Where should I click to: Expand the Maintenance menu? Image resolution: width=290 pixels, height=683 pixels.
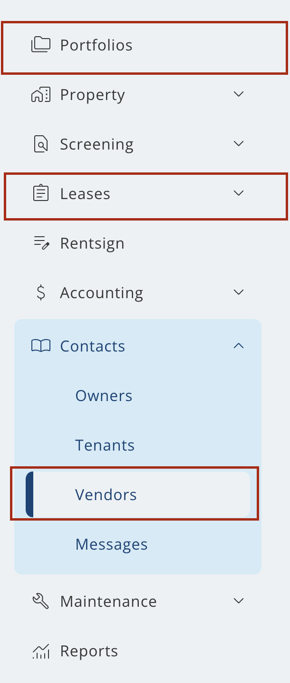(x=238, y=601)
